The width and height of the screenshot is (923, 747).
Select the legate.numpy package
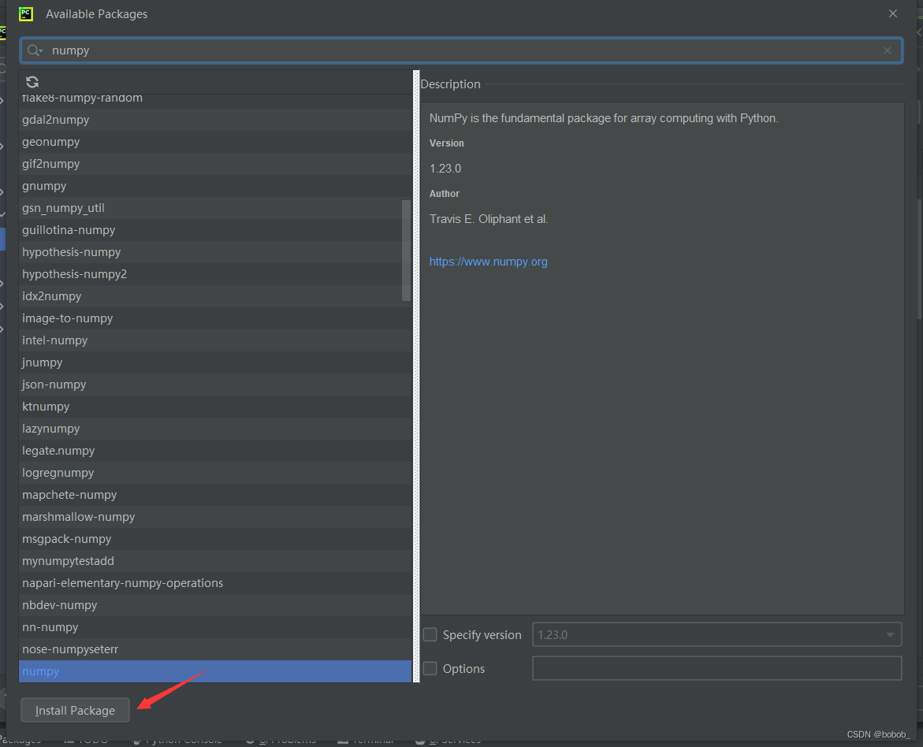(215, 451)
